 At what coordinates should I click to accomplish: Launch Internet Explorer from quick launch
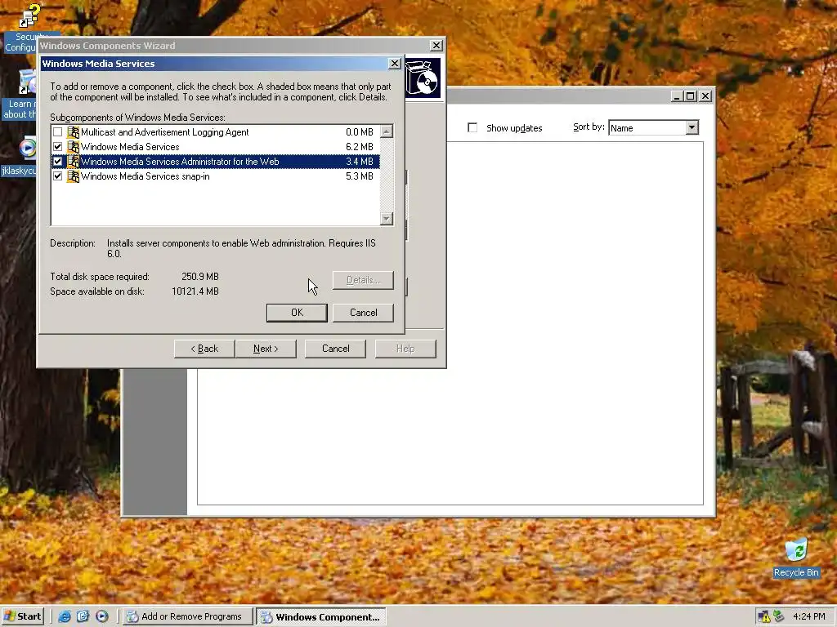click(65, 617)
